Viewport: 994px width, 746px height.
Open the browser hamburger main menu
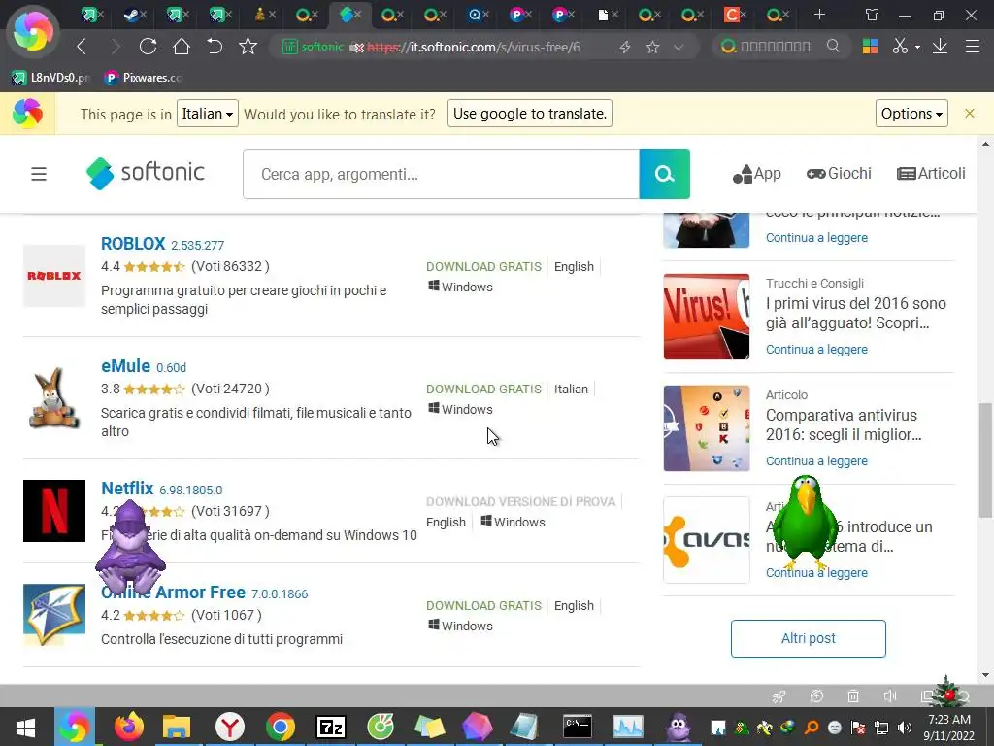[973, 47]
